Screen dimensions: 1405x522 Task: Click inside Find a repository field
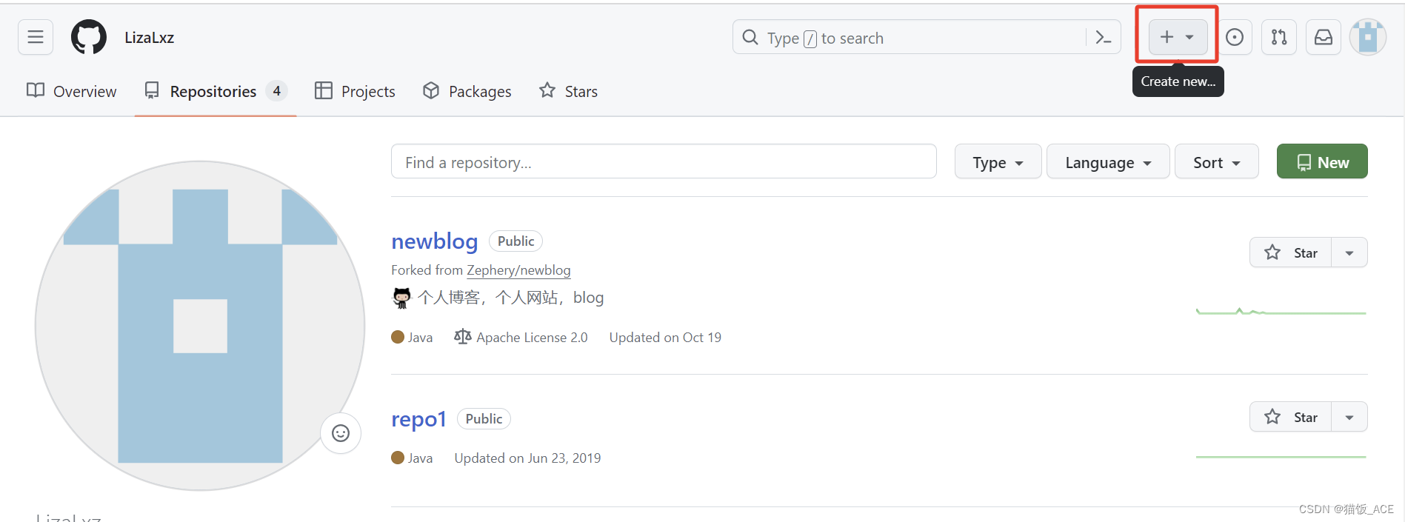pyautogui.click(x=664, y=161)
